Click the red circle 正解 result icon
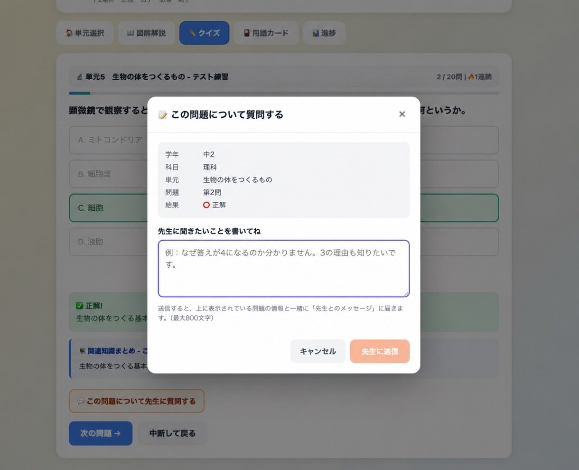The image size is (579, 470). (x=206, y=205)
